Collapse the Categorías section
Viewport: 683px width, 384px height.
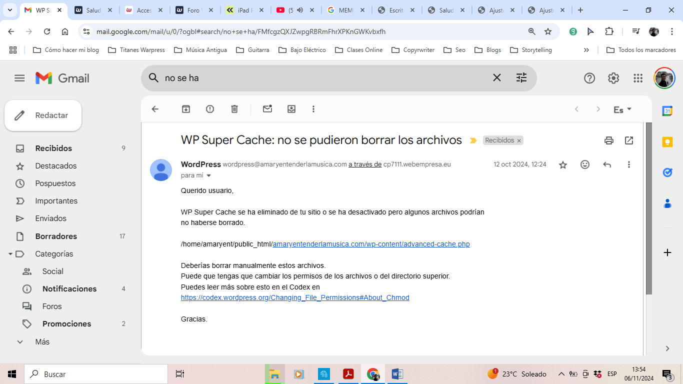click(10, 254)
